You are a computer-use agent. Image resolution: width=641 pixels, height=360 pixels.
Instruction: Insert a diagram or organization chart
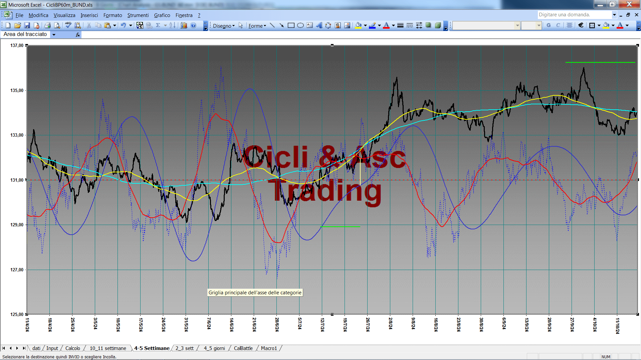pos(328,25)
